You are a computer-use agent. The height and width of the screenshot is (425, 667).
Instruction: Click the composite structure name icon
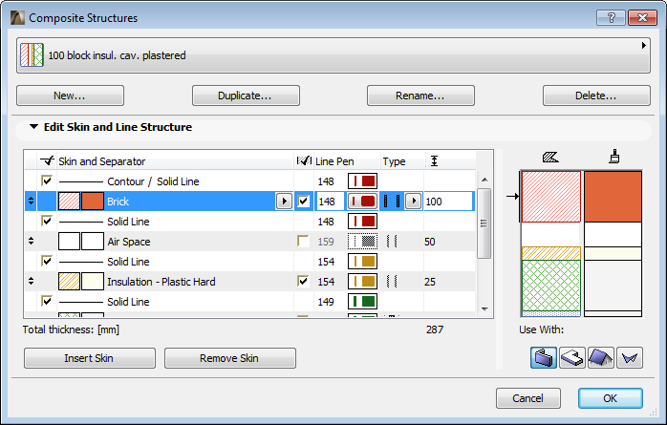pos(32,55)
